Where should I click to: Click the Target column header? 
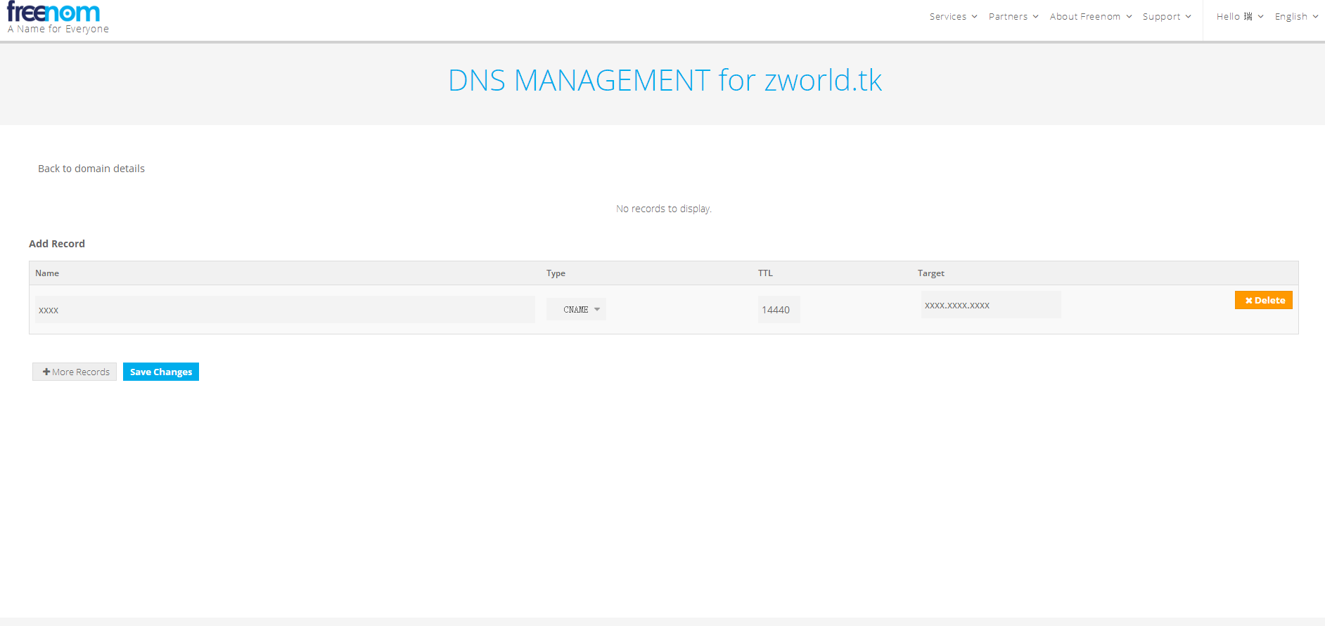pyautogui.click(x=930, y=273)
